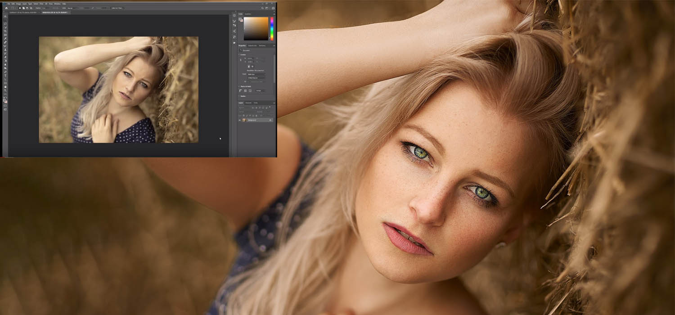
Task: Expand the Guides section in Properties
Action: pyautogui.click(x=239, y=96)
